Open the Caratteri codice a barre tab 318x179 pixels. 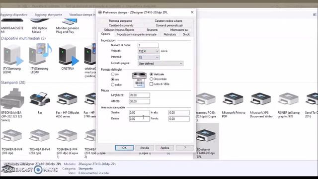click(168, 21)
